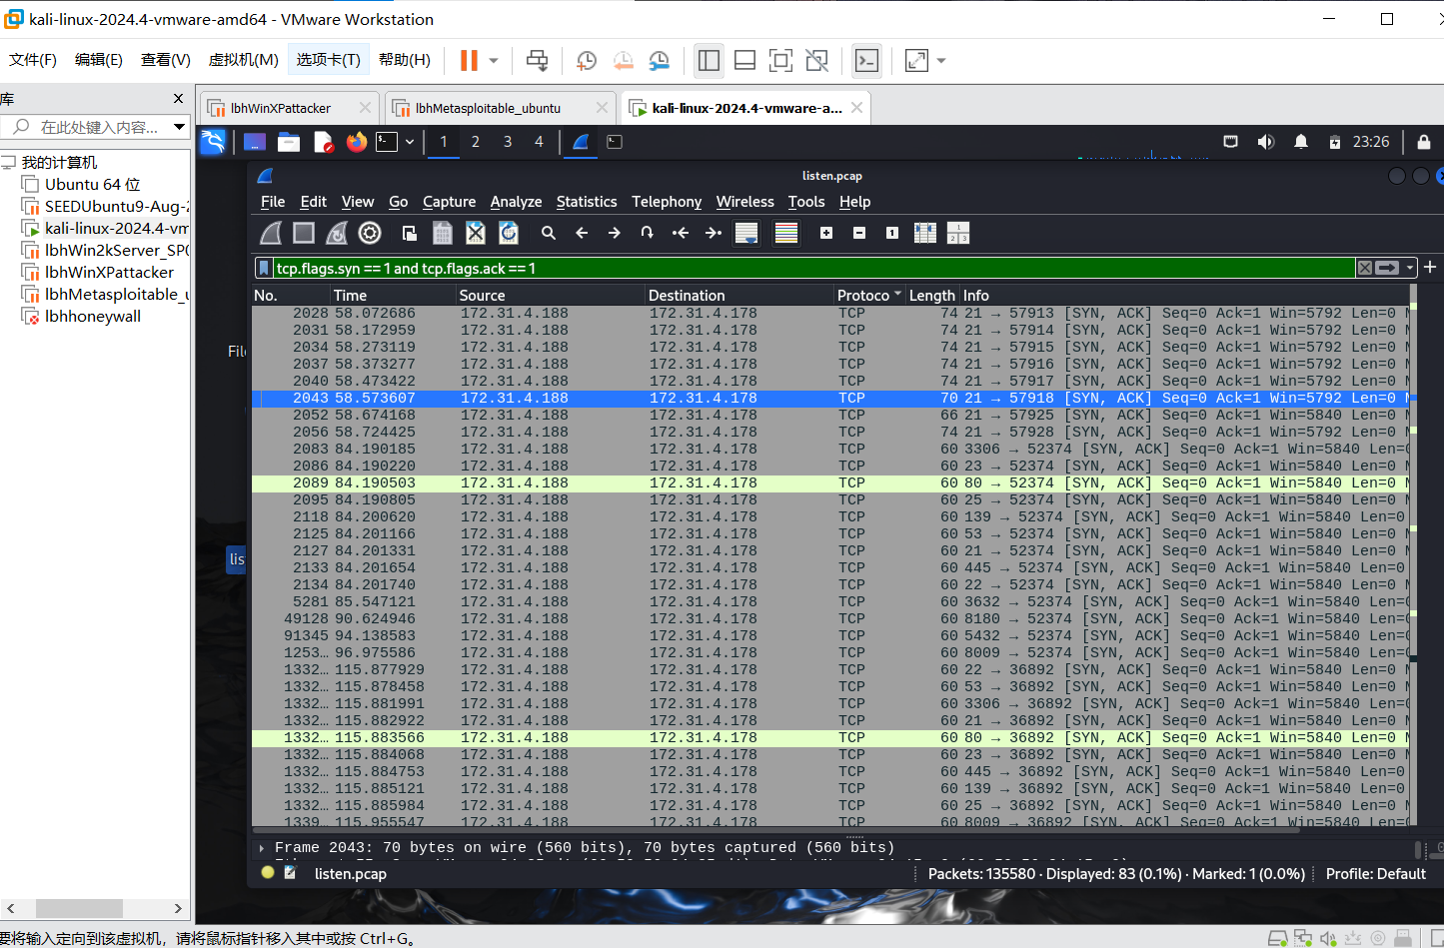Zoom out on the packet text
The width and height of the screenshot is (1444, 948).
point(859,233)
